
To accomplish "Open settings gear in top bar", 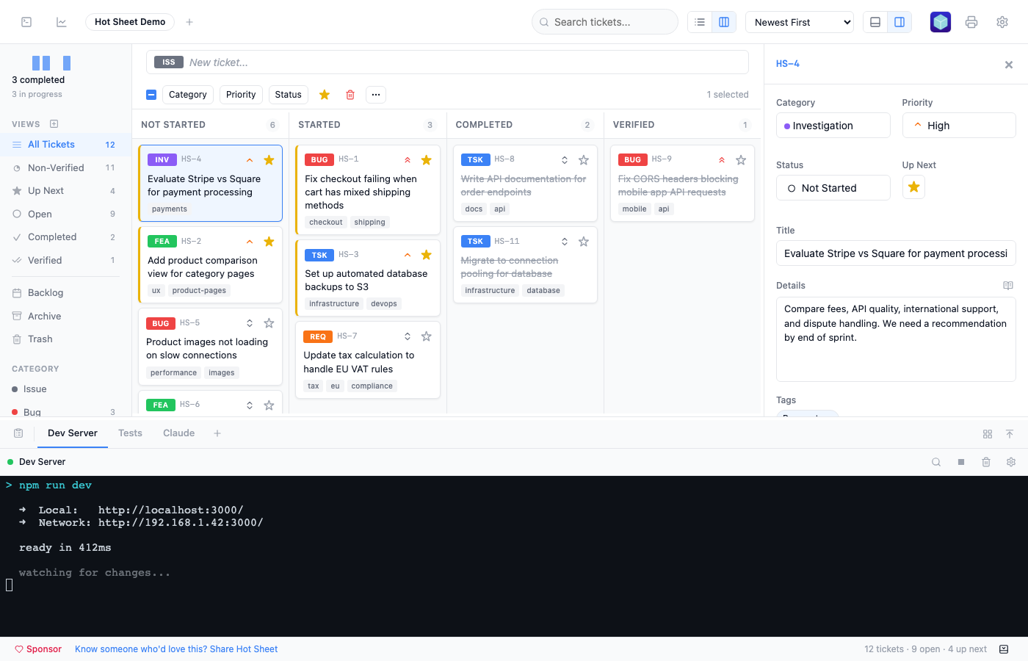I will coord(1002,22).
